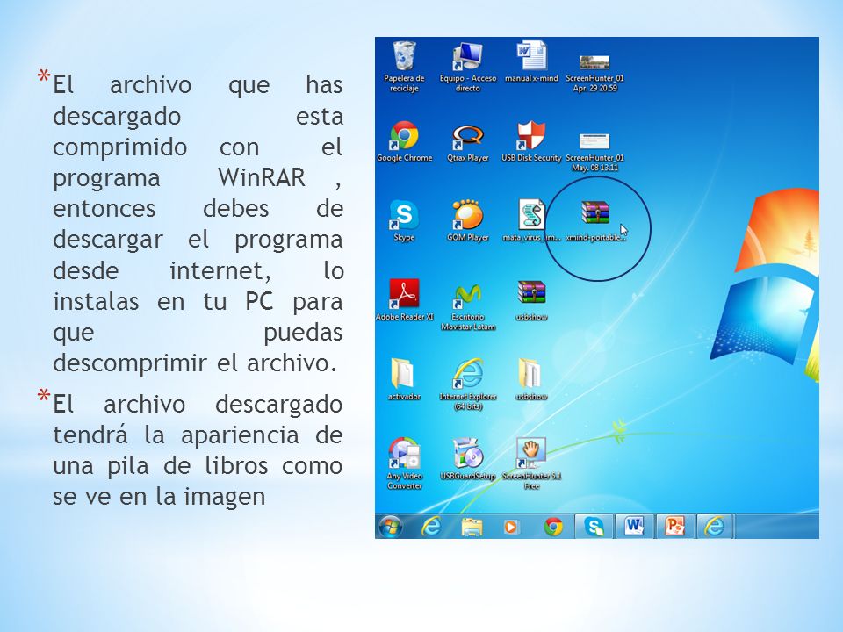843x632 pixels.
Task: Click pinned Internet Explorer beside Start orb
Action: click(430, 526)
